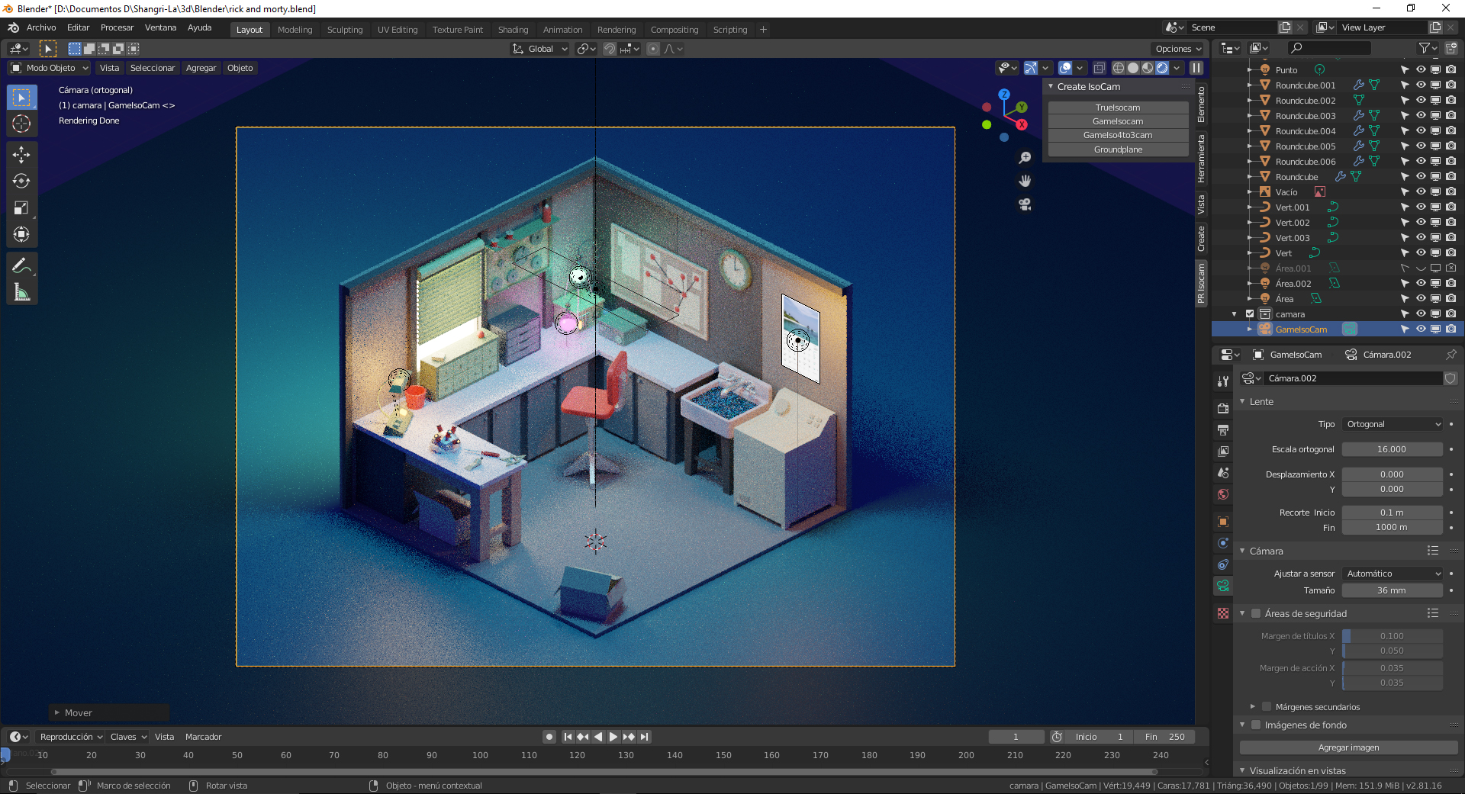Click the outliner filter funnel icon
Viewport: 1465px width, 794px height.
[1424, 48]
